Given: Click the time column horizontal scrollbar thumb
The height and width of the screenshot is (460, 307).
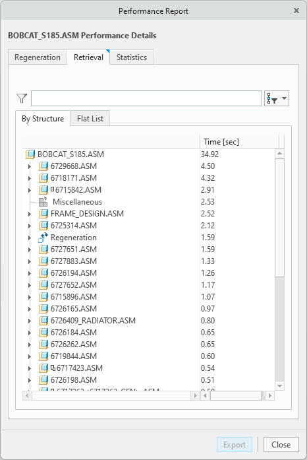Looking at the screenshot, I should 236,395.
